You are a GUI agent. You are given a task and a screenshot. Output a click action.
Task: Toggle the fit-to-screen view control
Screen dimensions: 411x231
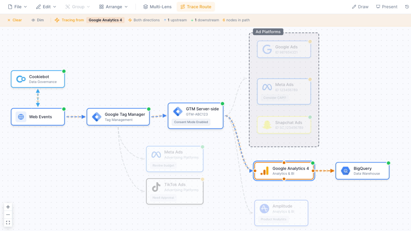coord(8,222)
